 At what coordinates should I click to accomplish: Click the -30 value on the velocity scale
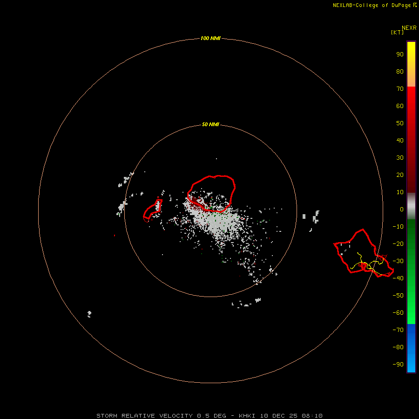click(x=398, y=261)
